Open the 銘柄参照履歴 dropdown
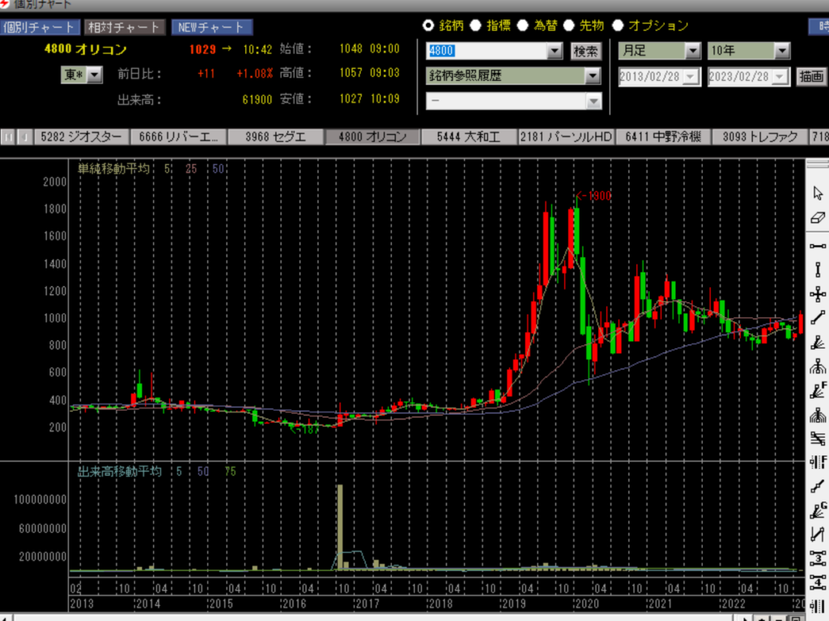The image size is (829, 621). pyautogui.click(x=593, y=76)
